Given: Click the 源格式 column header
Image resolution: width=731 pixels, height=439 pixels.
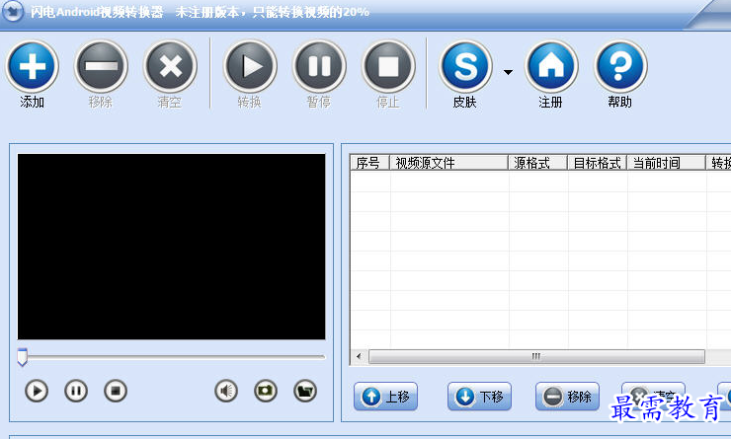Looking at the screenshot, I should pos(537,163).
